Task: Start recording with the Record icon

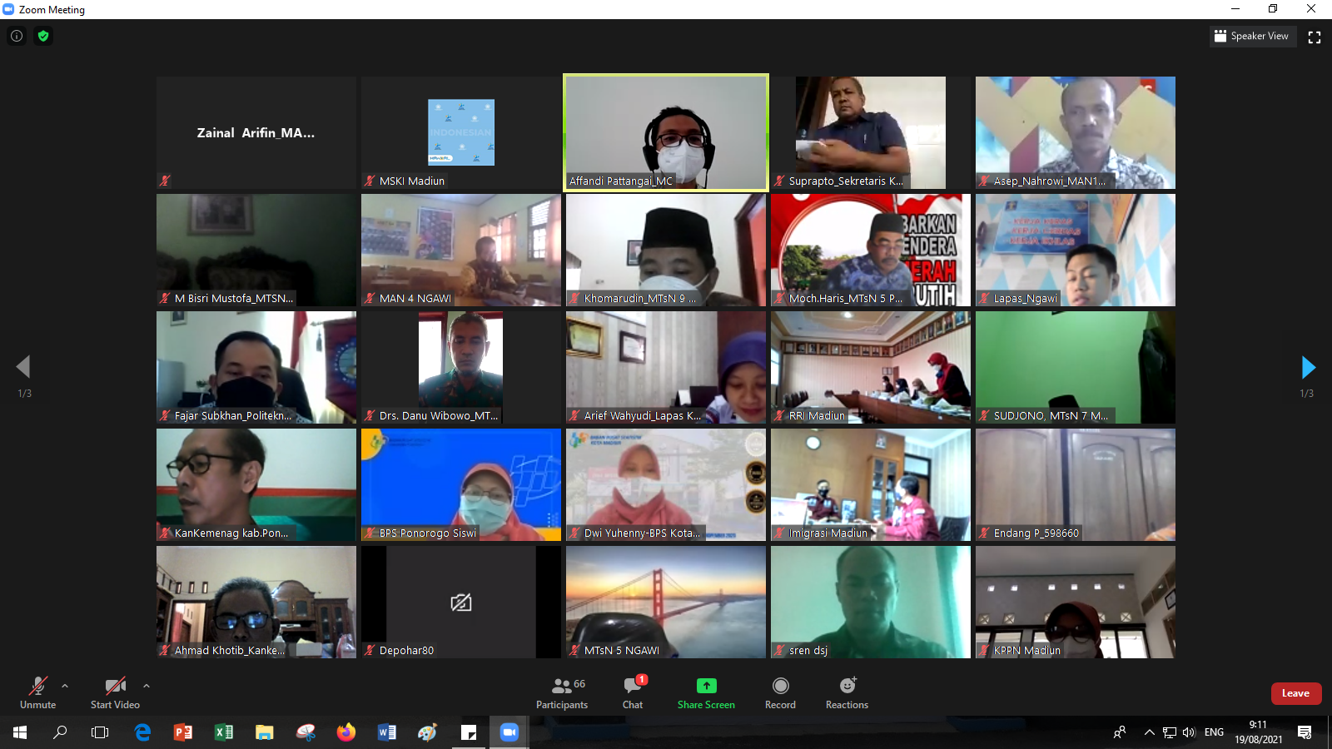Action: coord(780,686)
